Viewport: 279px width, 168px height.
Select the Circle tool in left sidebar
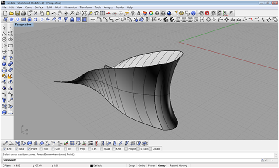click(x=4, y=40)
